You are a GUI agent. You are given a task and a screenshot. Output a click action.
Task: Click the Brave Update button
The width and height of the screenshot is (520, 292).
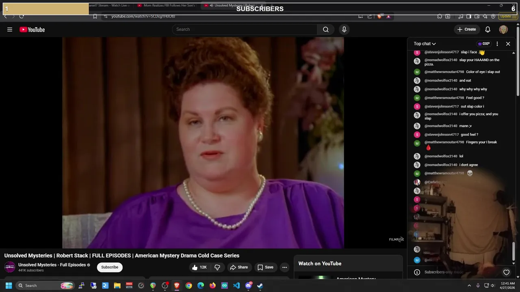pyautogui.click(x=507, y=16)
